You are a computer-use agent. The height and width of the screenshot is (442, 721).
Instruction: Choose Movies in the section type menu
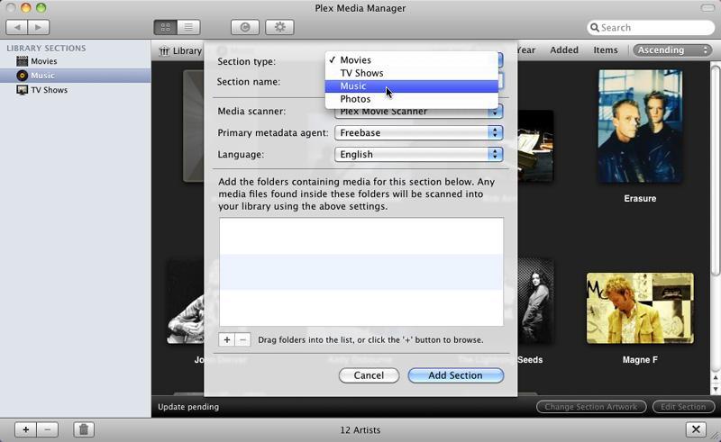[x=412, y=60]
